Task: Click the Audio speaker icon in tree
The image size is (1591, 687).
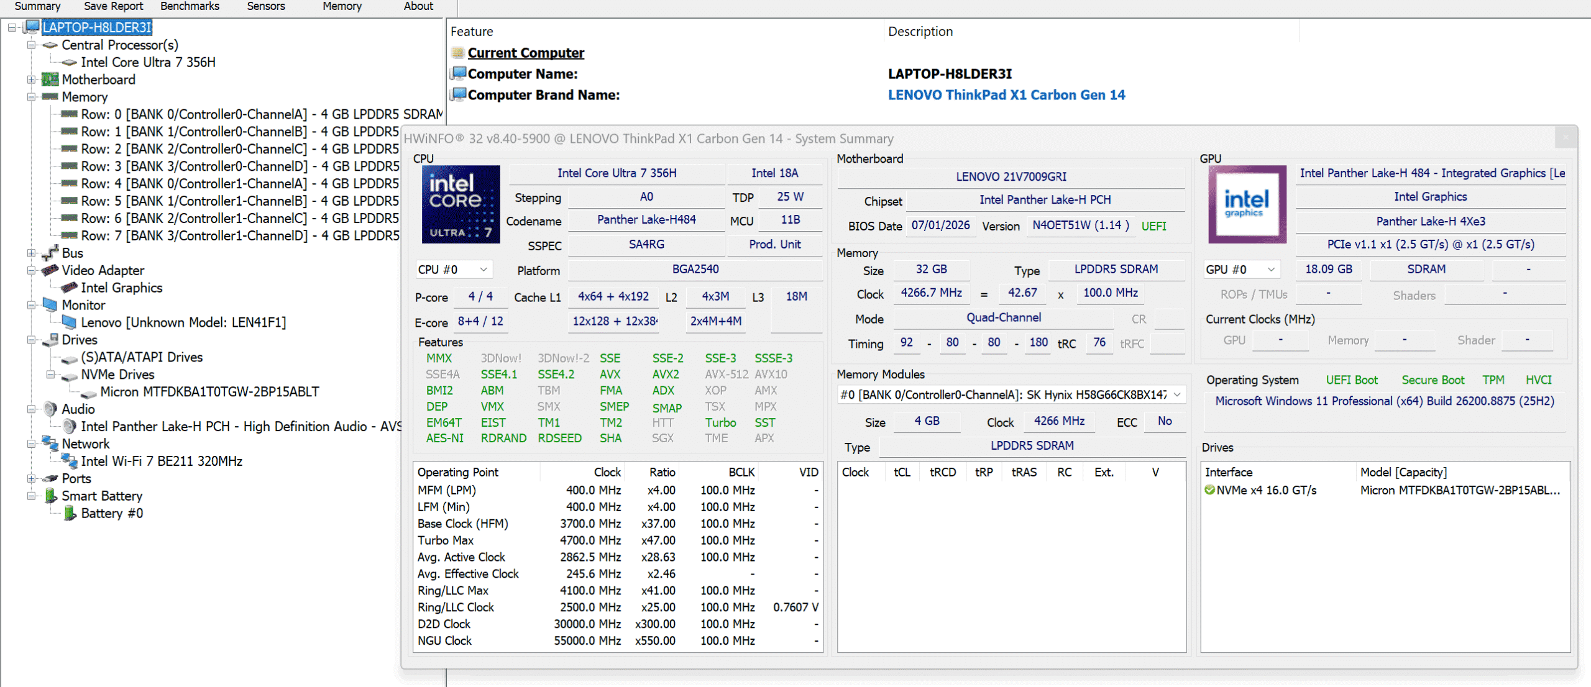Action: click(50, 409)
